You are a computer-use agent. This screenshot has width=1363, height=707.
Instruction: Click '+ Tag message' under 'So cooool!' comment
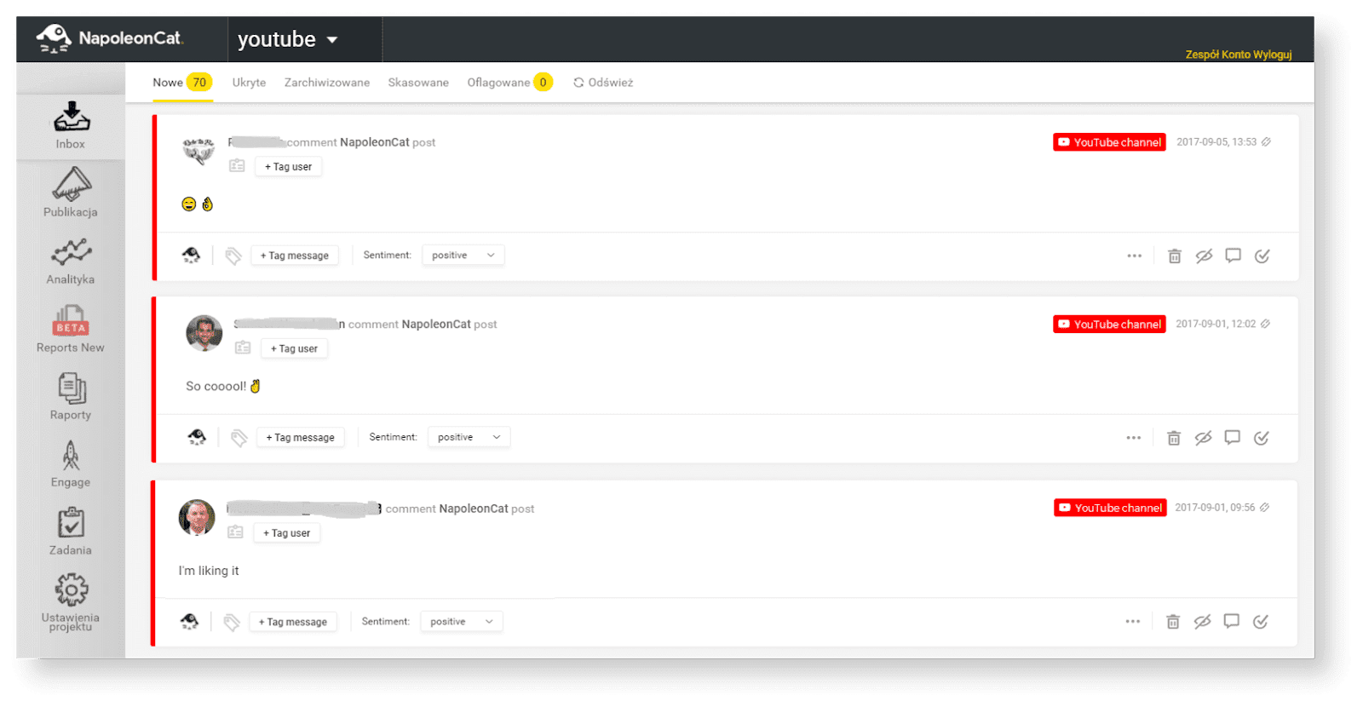301,438
